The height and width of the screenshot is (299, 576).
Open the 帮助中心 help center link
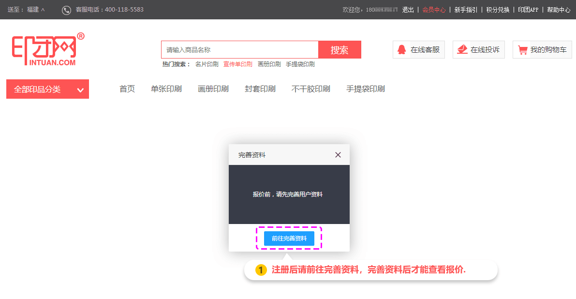(559, 10)
